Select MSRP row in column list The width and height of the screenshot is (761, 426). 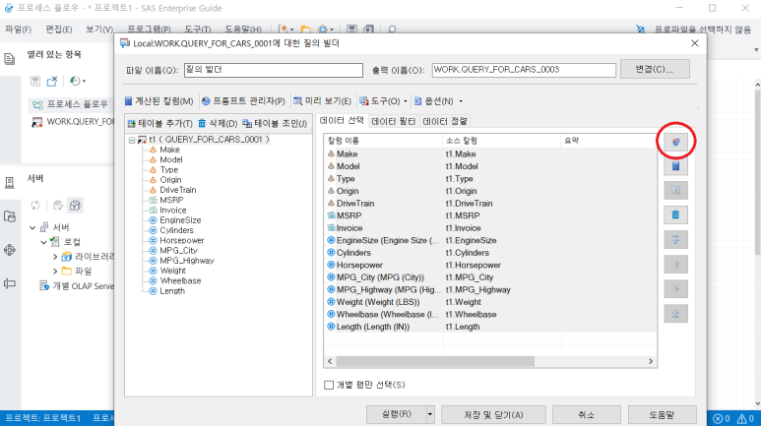point(490,215)
